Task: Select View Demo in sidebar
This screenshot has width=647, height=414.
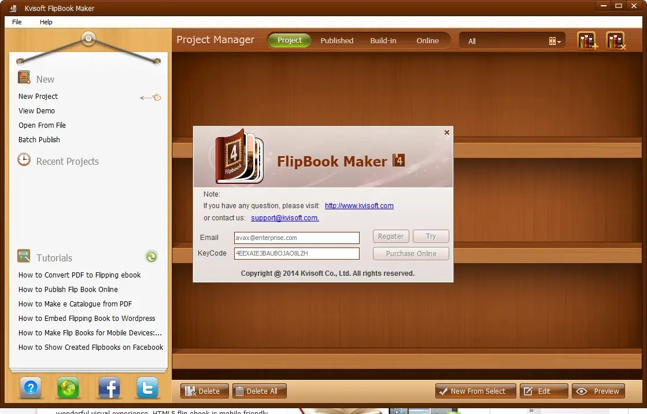Action: (x=36, y=110)
